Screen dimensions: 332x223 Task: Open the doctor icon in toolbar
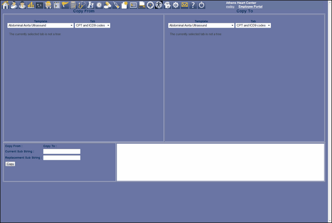click(x=22, y=5)
